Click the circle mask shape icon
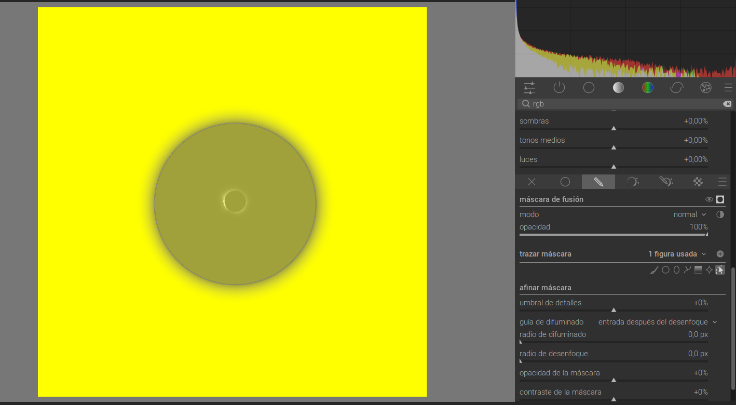This screenshot has width=736, height=405. click(665, 269)
